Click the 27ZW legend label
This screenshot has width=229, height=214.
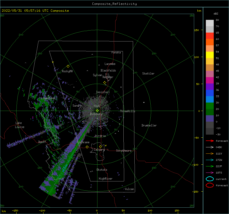point(219,160)
